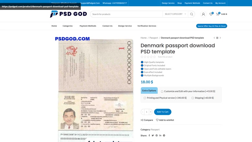Check Printing and Physical version option
The height and width of the screenshot is (142, 252).
click(145, 98)
